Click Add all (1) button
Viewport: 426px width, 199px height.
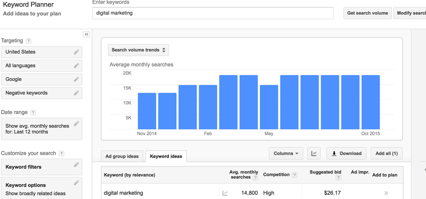coord(387,153)
